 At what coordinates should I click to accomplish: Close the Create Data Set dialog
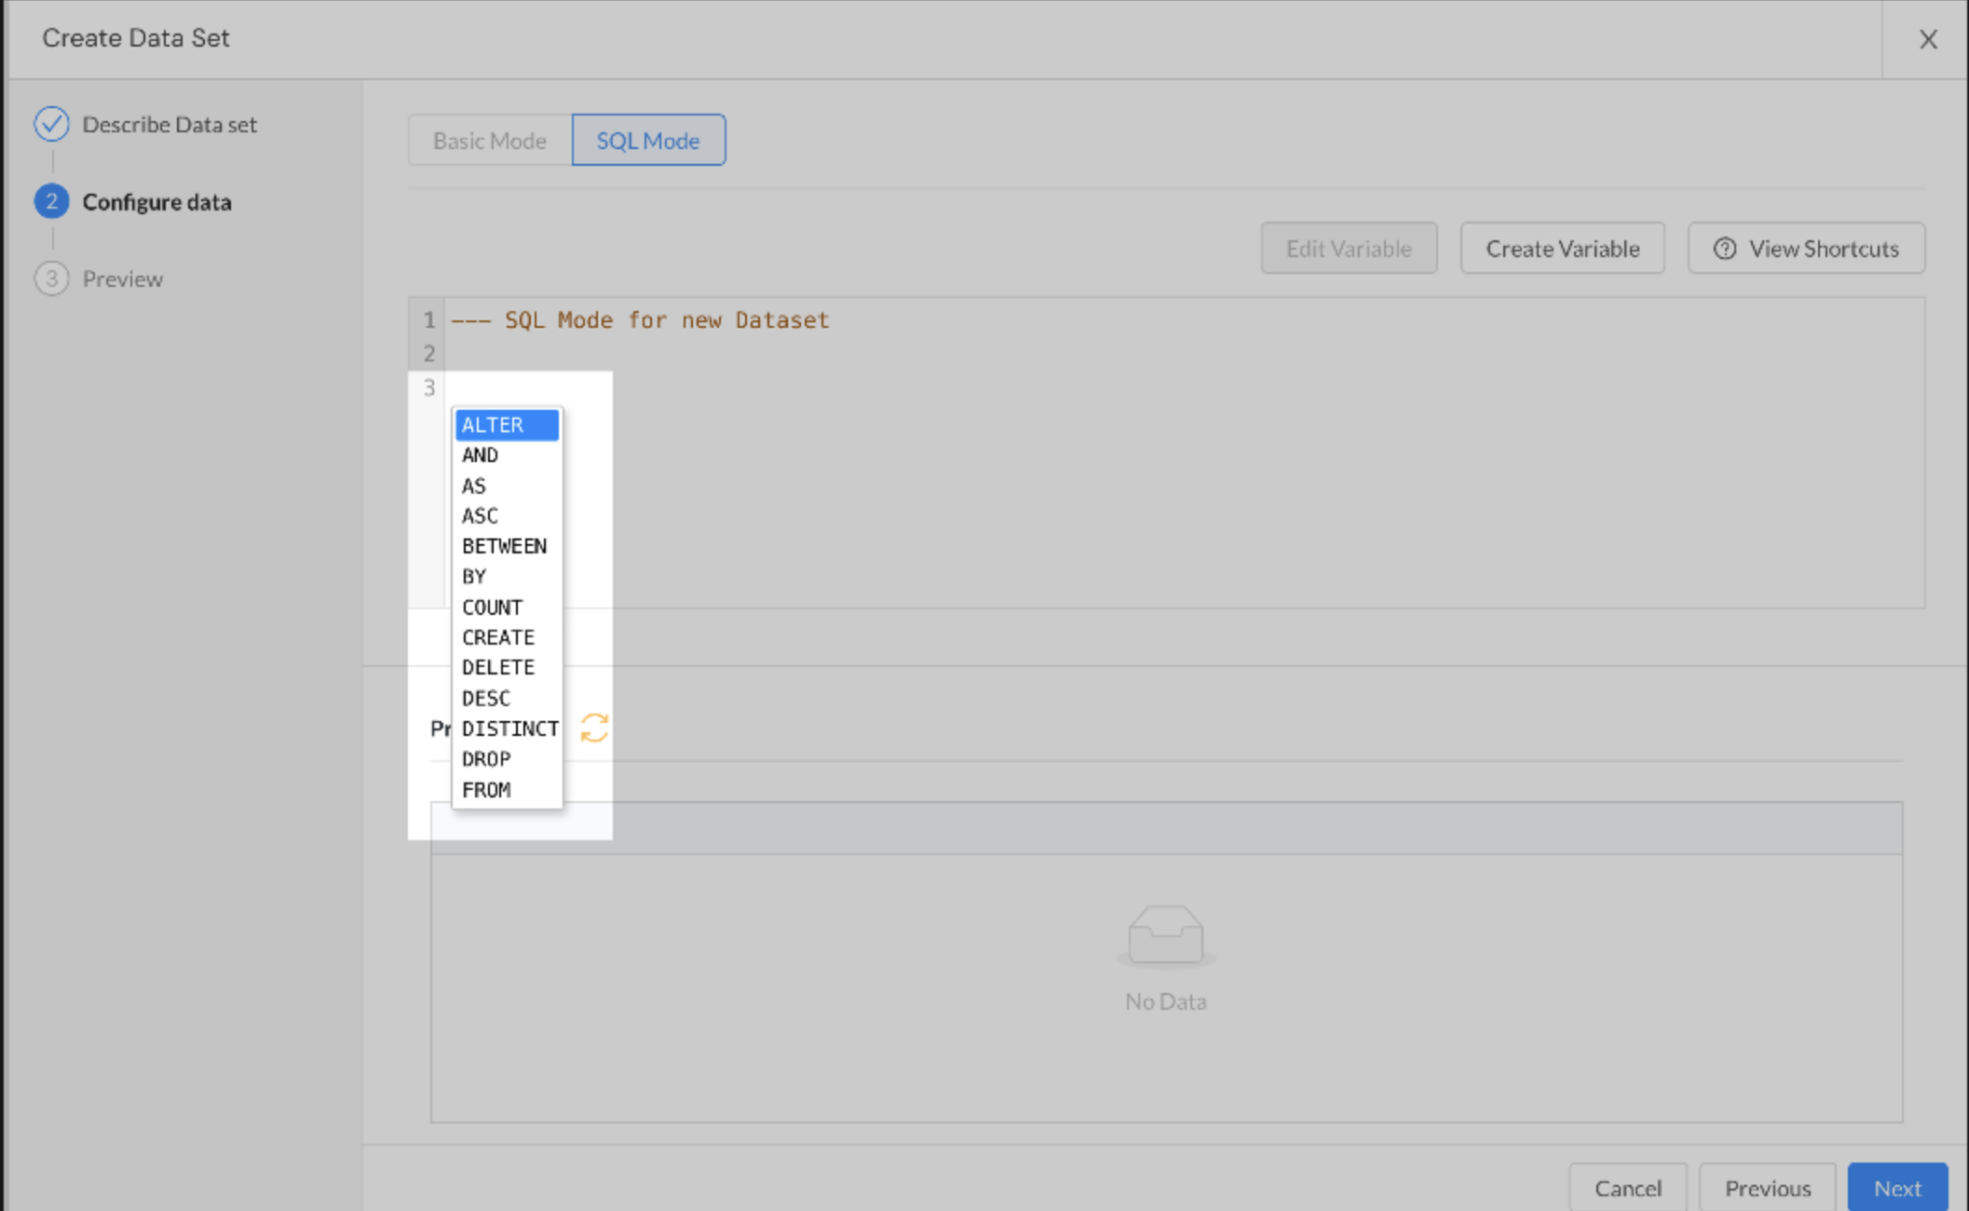pyautogui.click(x=1928, y=39)
